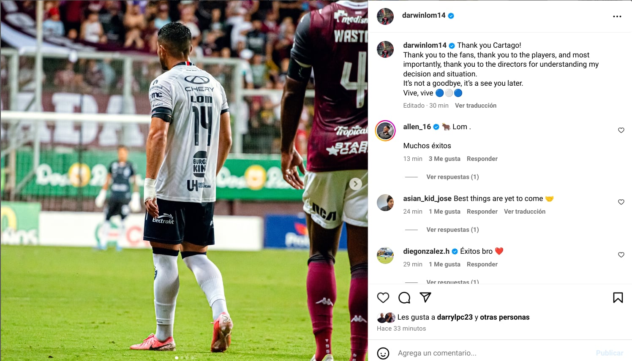Click verified badge next to darwinlom14 header
This screenshot has height=361, width=632.
451,16
